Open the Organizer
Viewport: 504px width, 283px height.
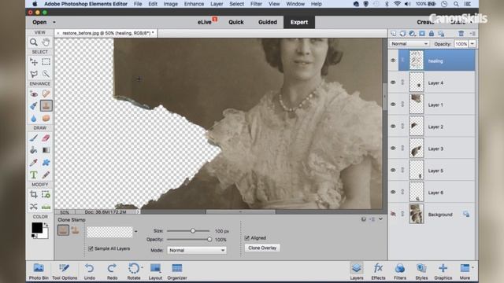pyautogui.click(x=176, y=271)
